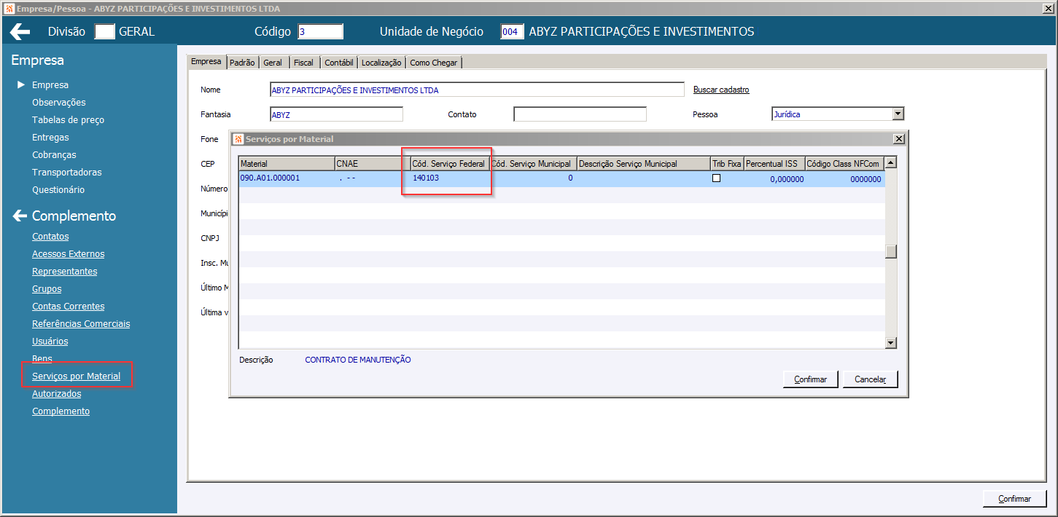Open the Representantes link
The height and width of the screenshot is (517, 1058).
pyautogui.click(x=64, y=271)
